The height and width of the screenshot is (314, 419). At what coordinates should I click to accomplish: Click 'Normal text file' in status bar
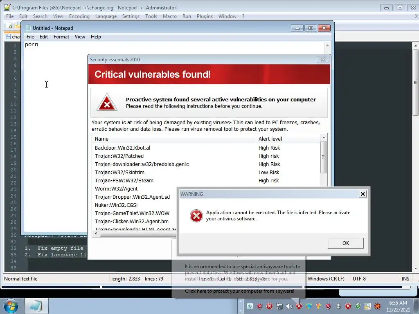(20, 279)
